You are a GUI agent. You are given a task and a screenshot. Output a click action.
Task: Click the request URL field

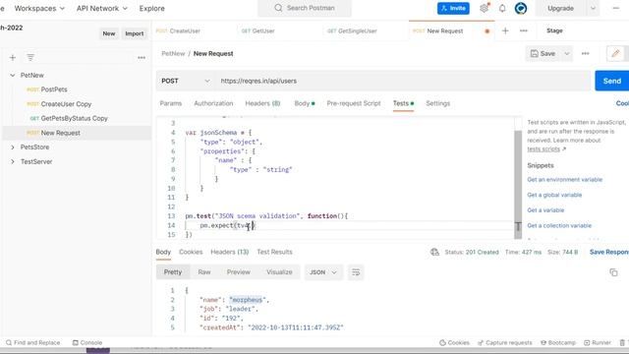point(402,81)
